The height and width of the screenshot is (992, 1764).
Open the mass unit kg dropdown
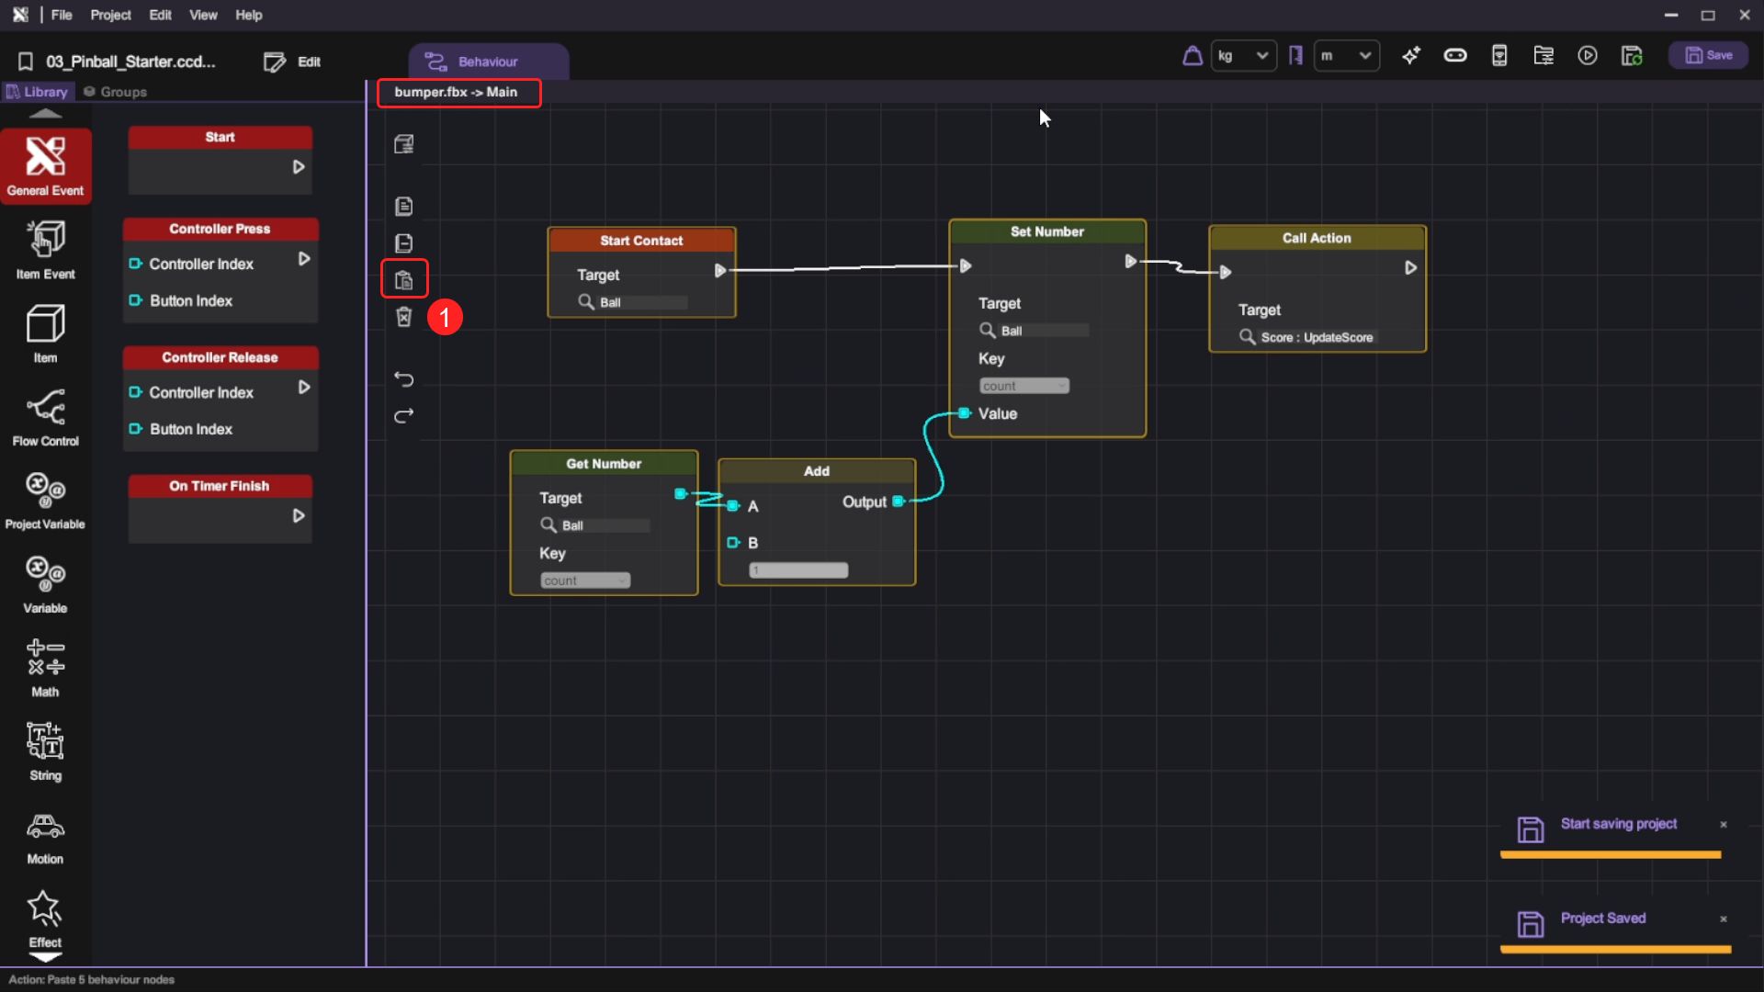(1242, 56)
